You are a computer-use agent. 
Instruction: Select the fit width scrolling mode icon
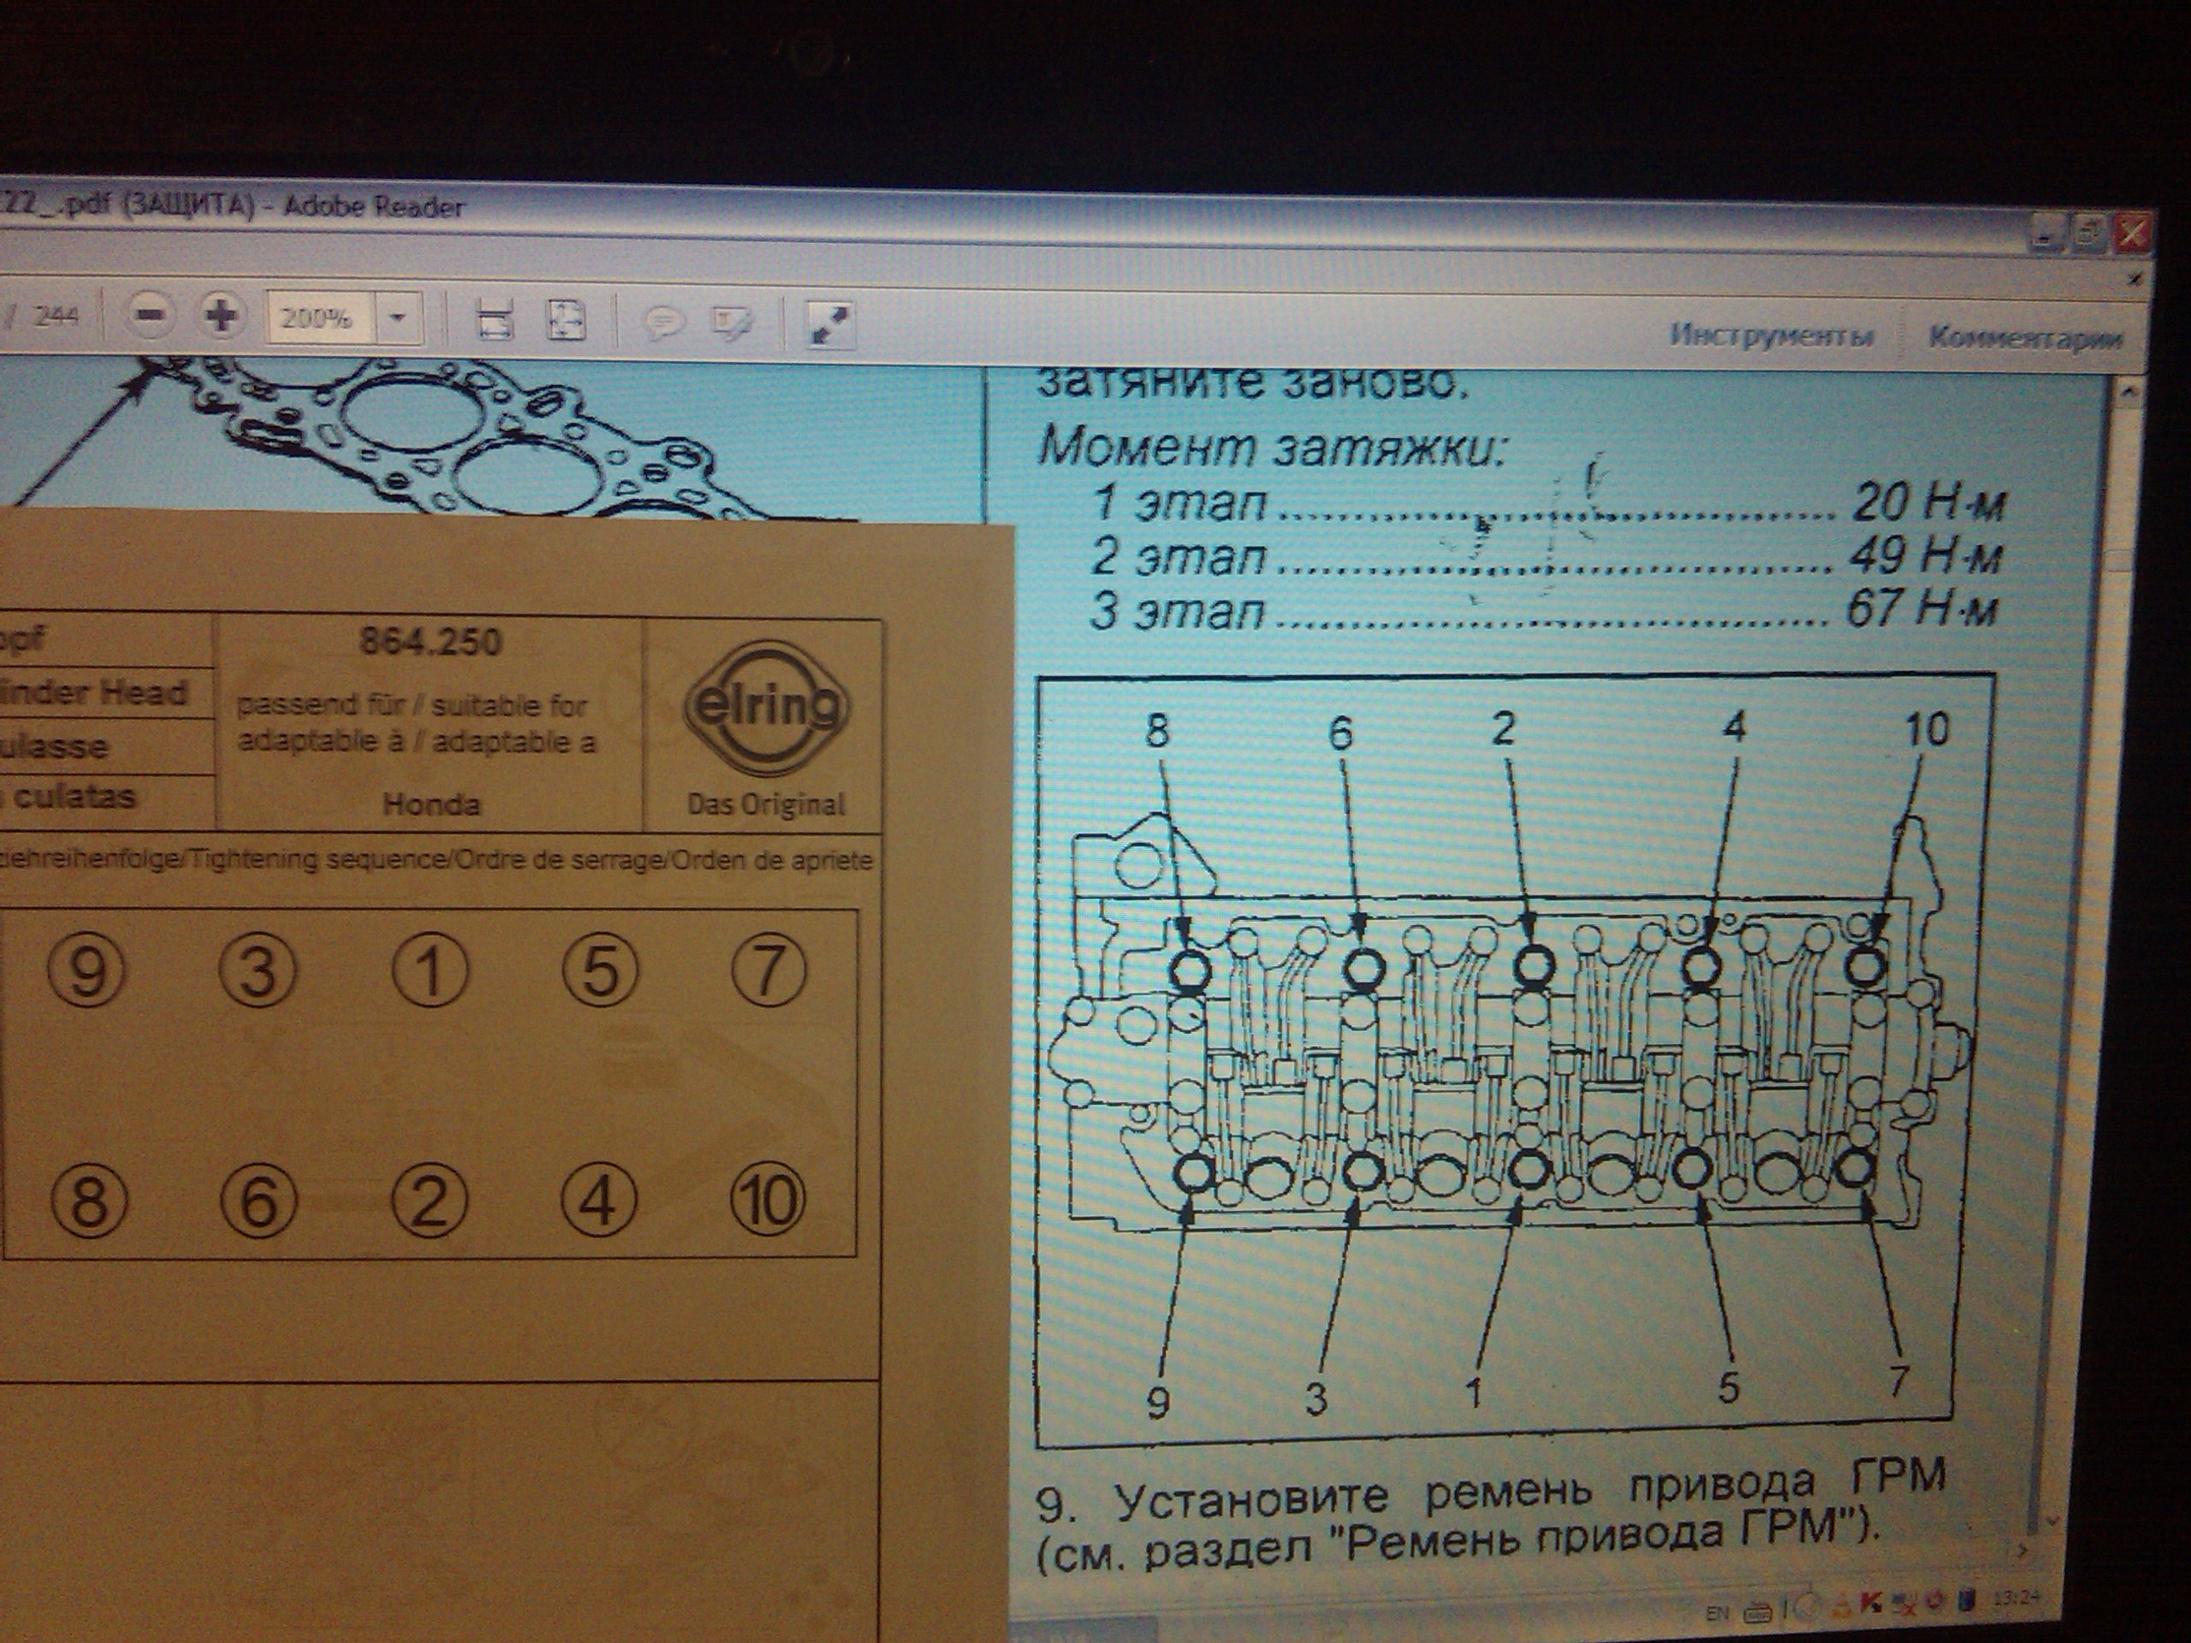click(x=495, y=321)
